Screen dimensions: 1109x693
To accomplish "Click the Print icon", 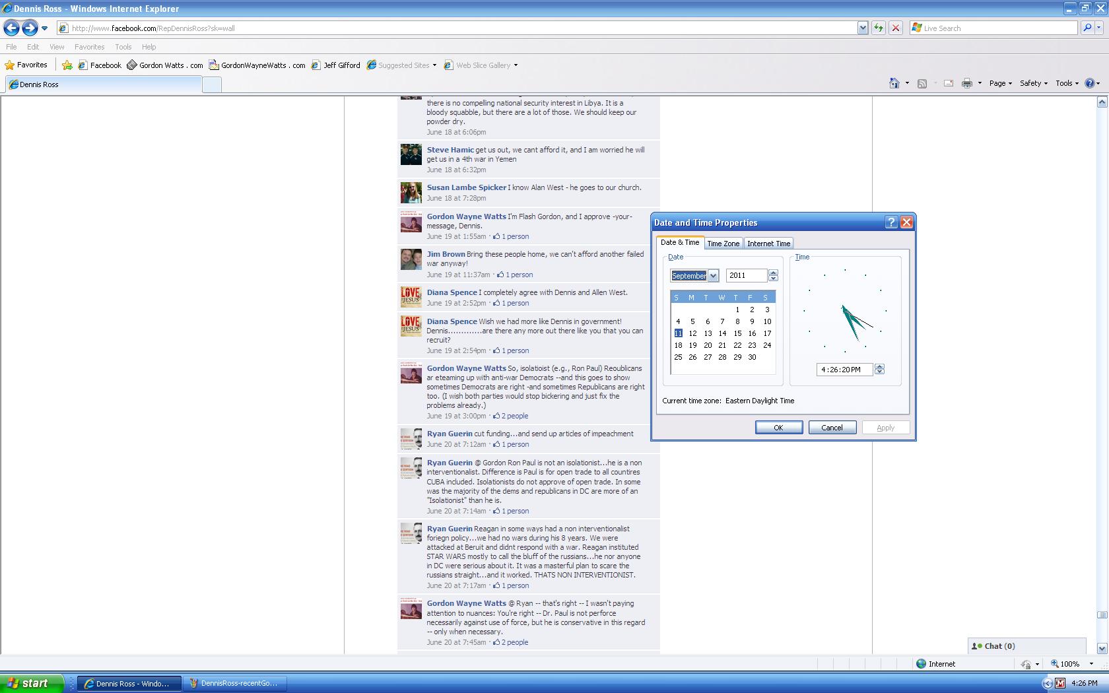I will coord(967,83).
